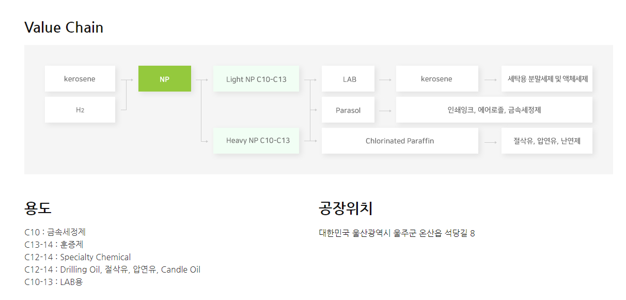Click the arrow after Chlorinated Paraffin
626x300 pixels.
[x=490, y=142]
